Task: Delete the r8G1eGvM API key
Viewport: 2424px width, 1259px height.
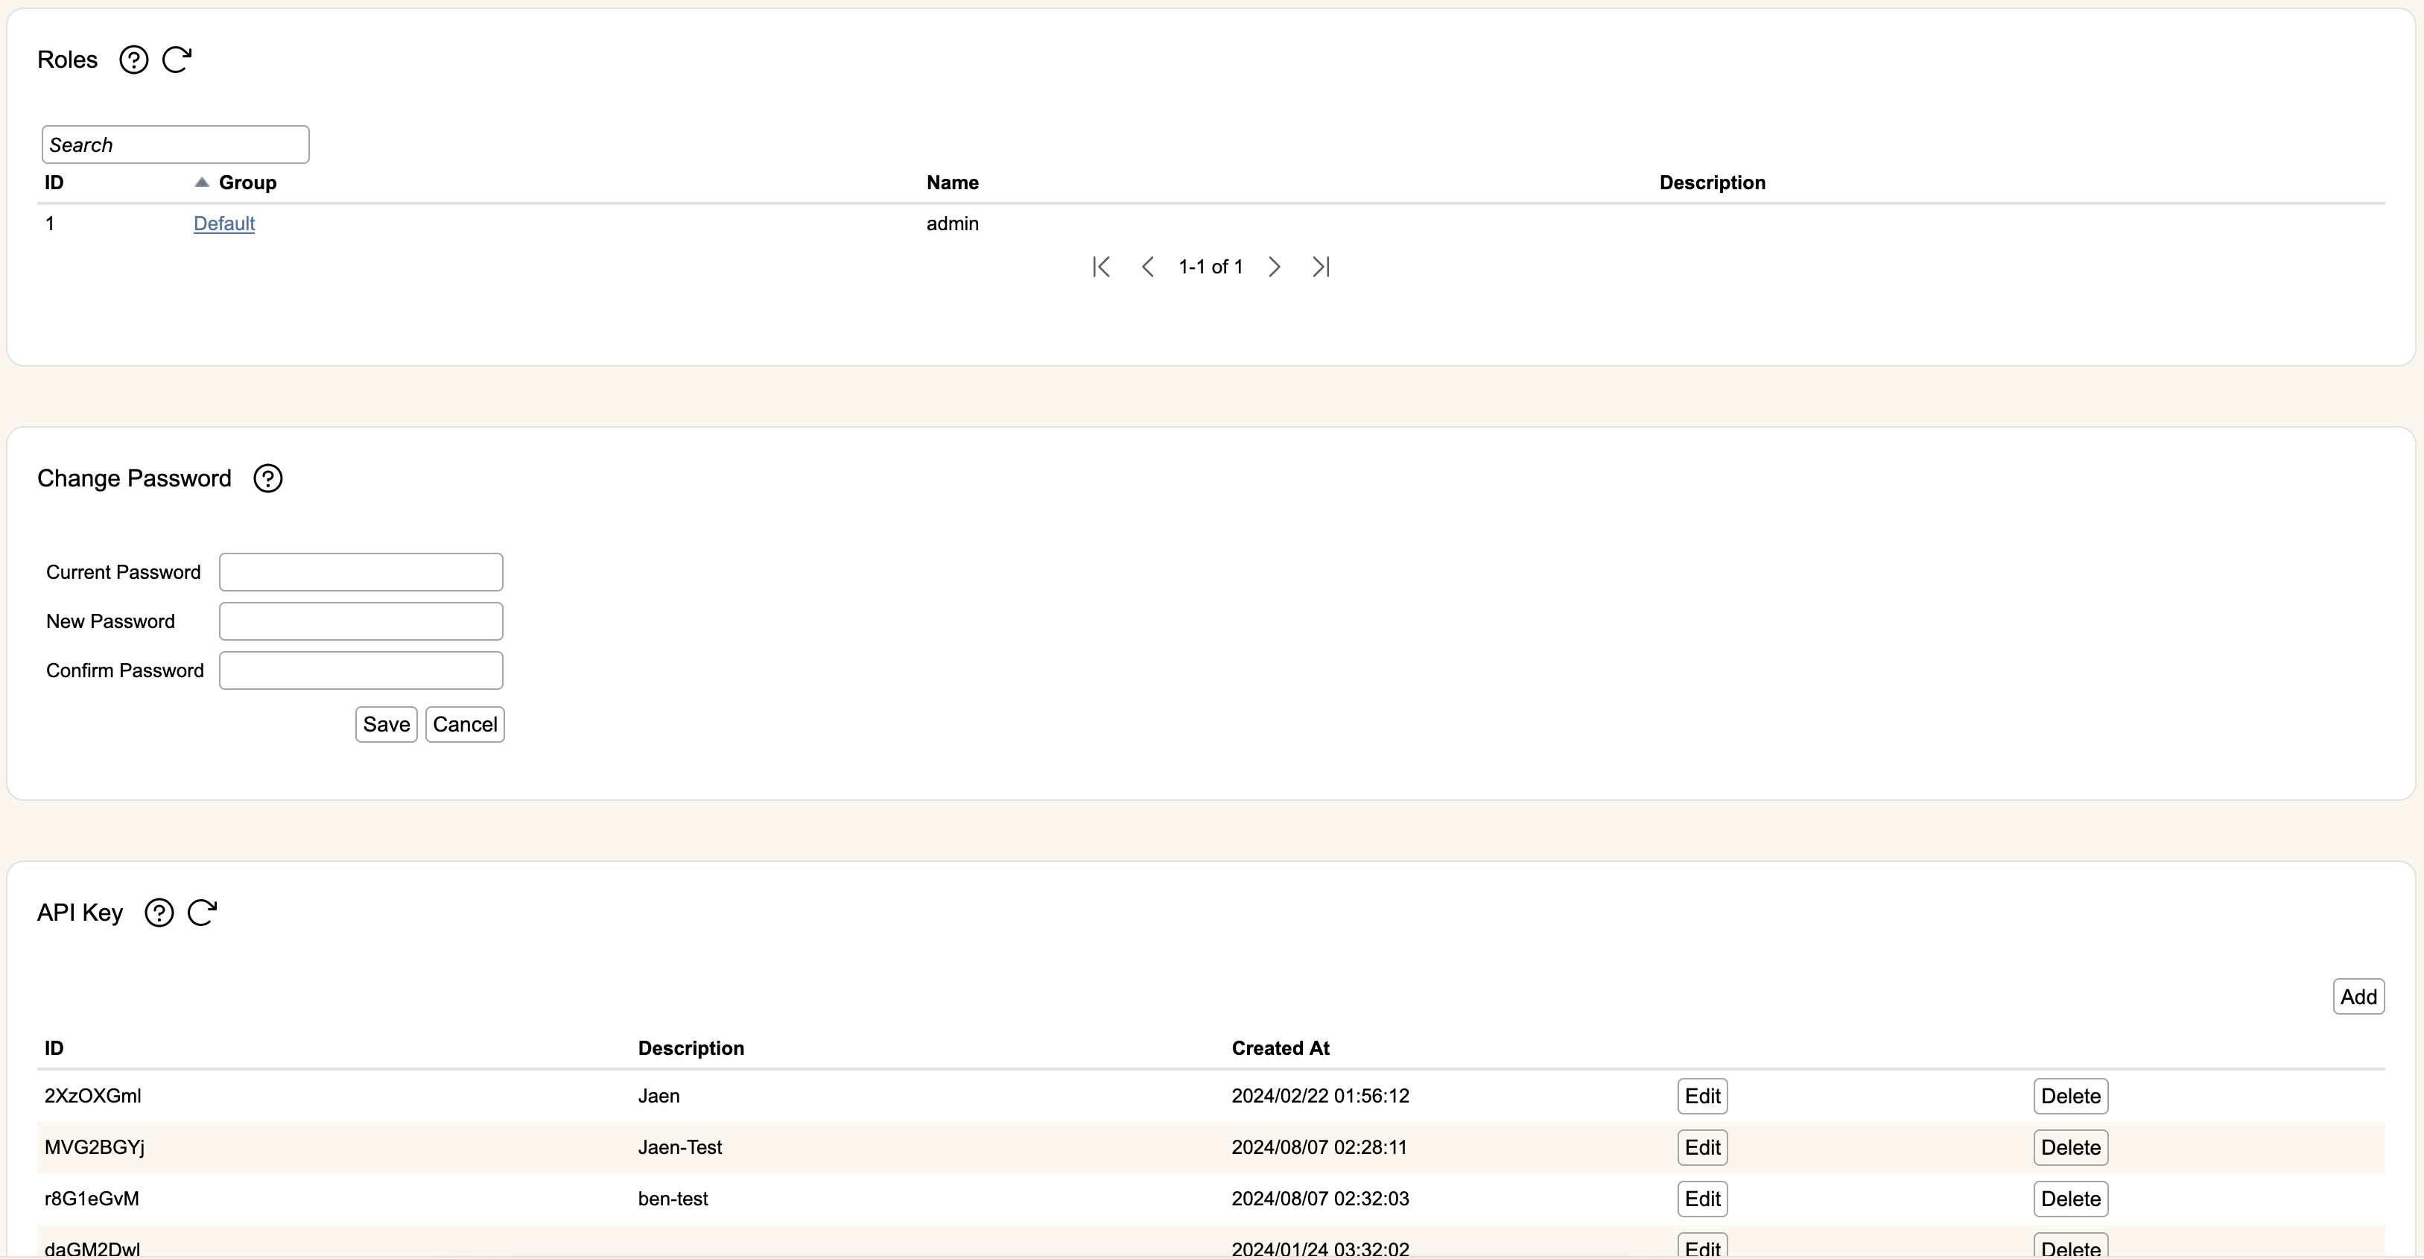Action: pyautogui.click(x=2070, y=1199)
